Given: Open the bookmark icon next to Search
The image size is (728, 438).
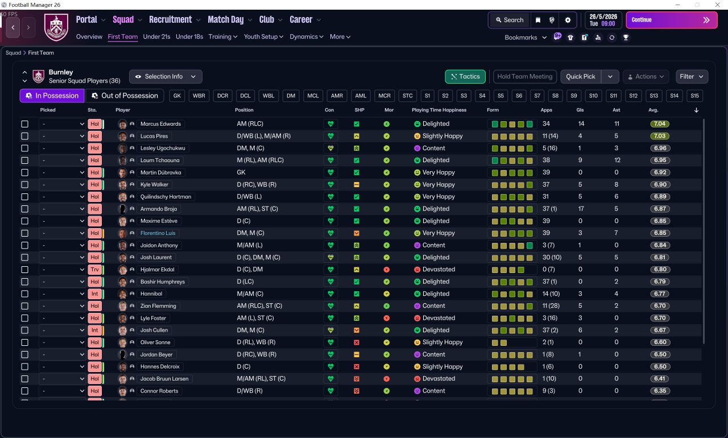Looking at the screenshot, I should click(x=538, y=20).
